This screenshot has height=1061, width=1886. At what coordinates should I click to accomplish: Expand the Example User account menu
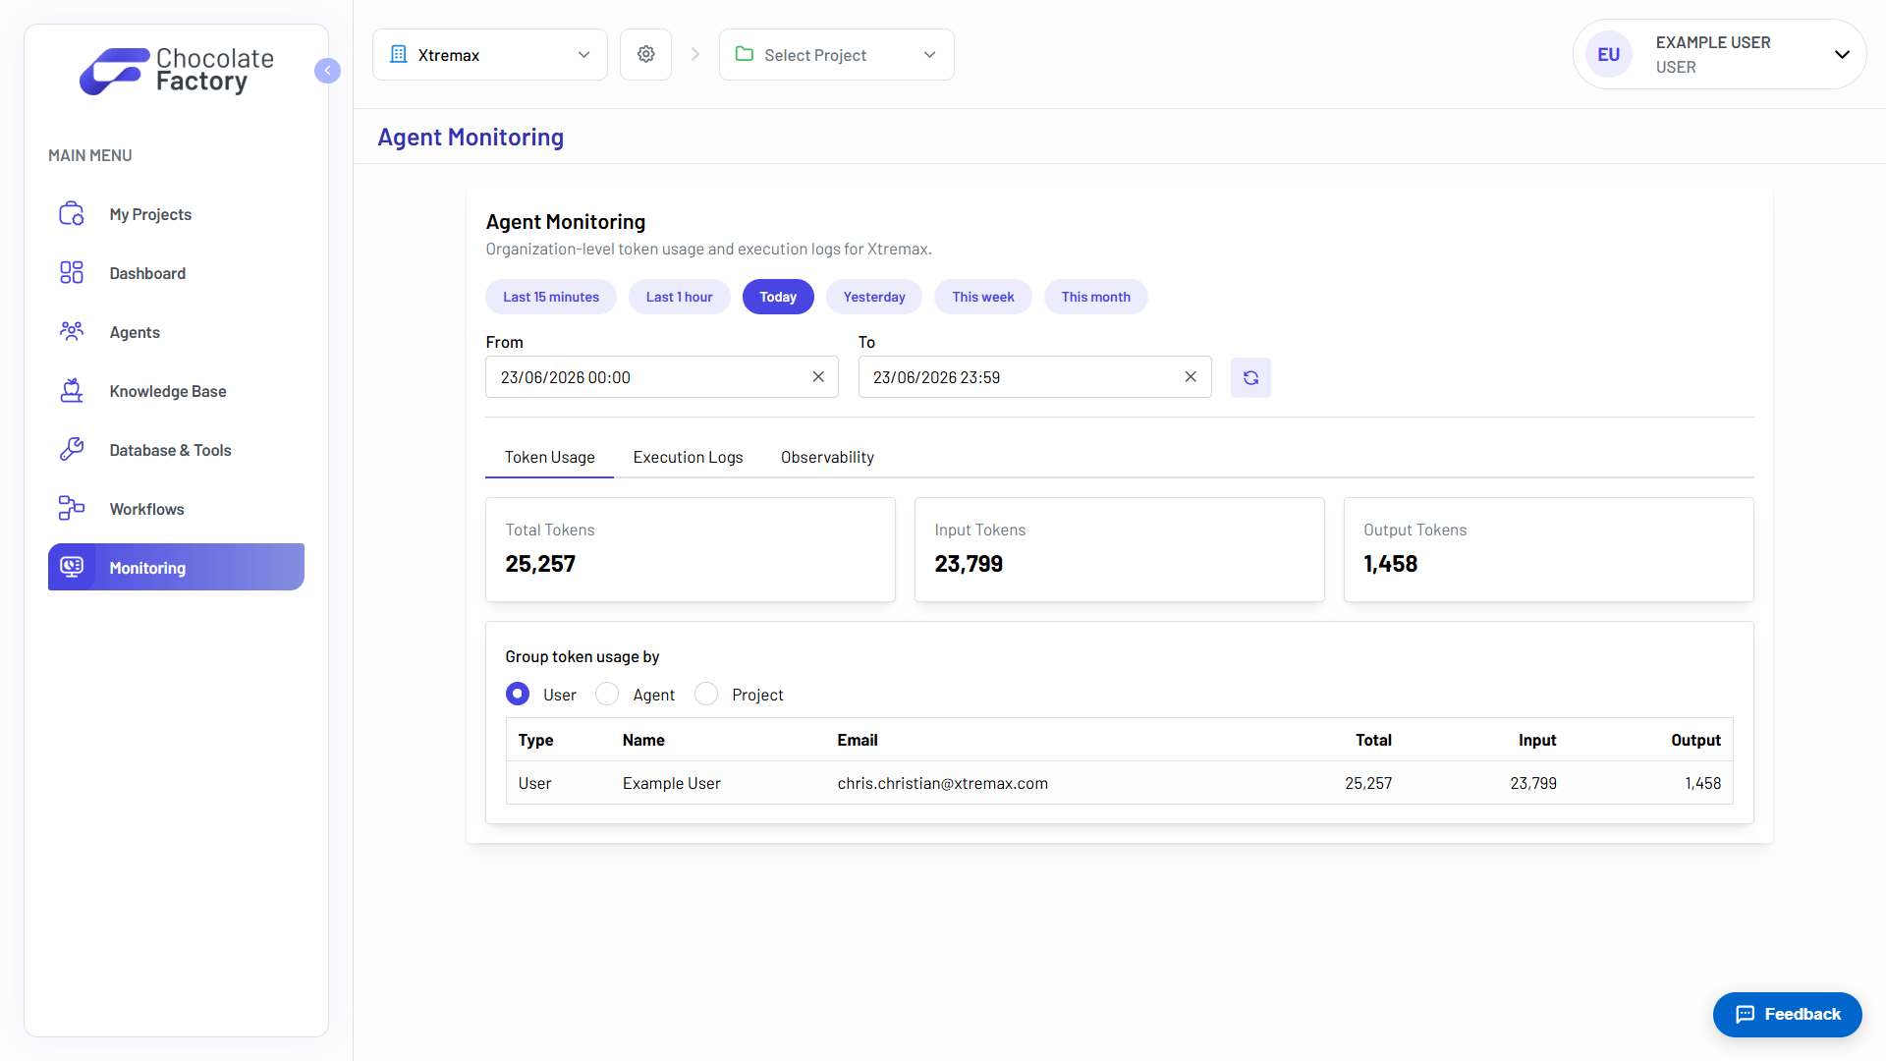pos(1720,54)
